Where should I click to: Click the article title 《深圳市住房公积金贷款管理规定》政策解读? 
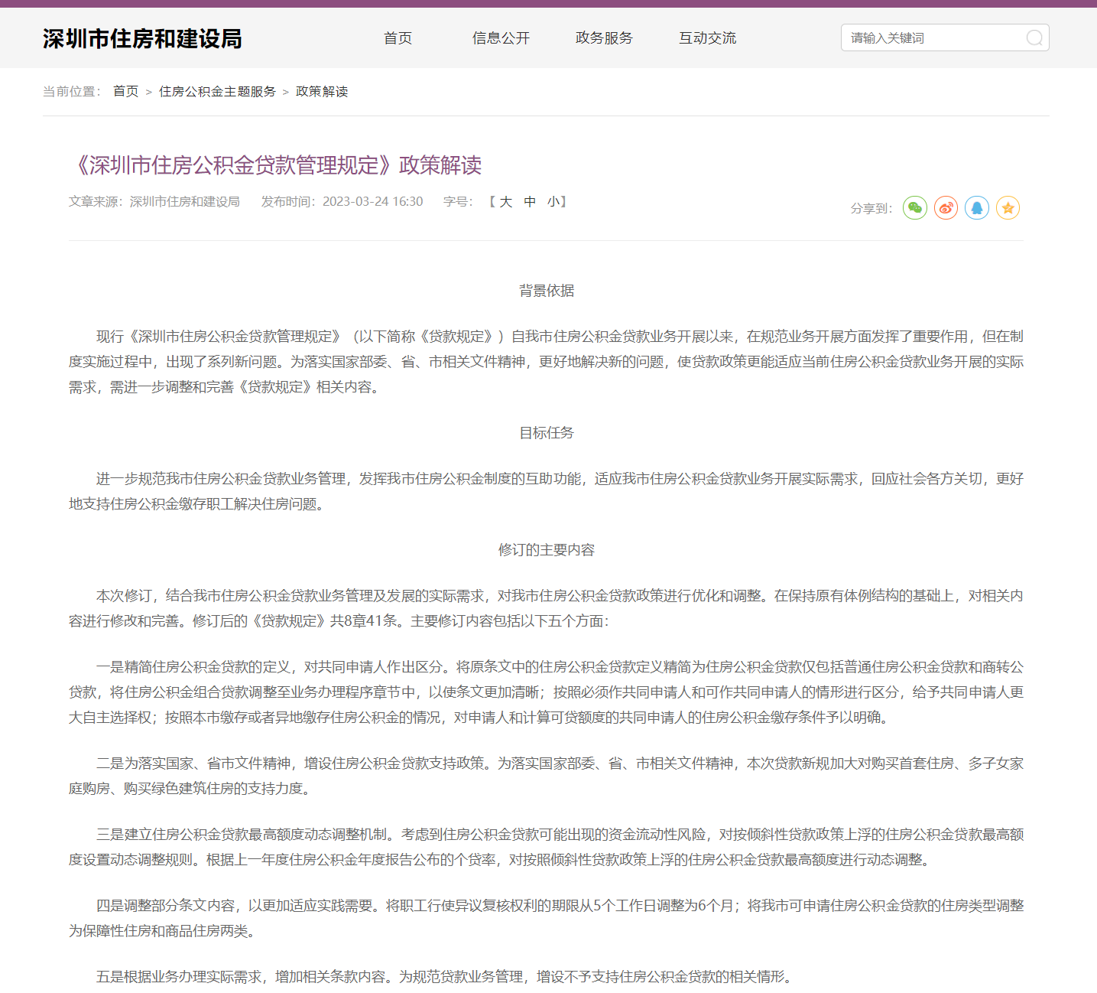pyautogui.click(x=275, y=165)
